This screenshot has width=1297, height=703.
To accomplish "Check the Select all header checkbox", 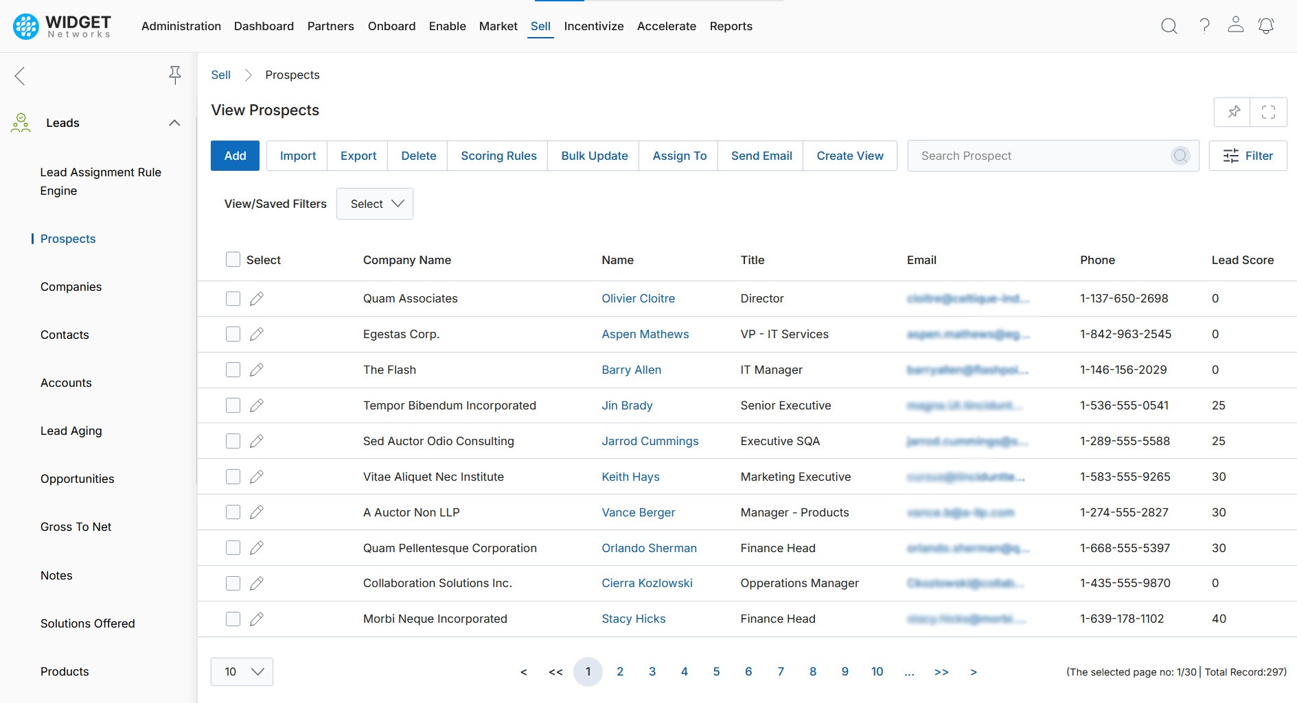I will click(x=233, y=259).
